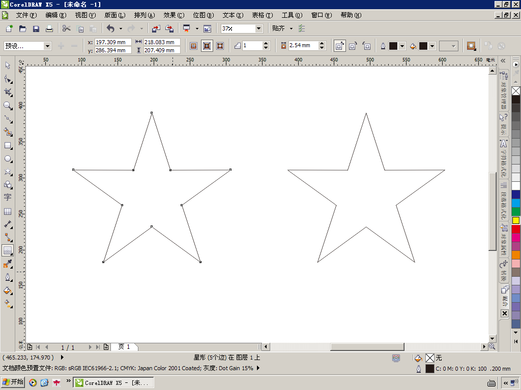
Task: Select the Fill bucket tool
Action: click(8, 290)
